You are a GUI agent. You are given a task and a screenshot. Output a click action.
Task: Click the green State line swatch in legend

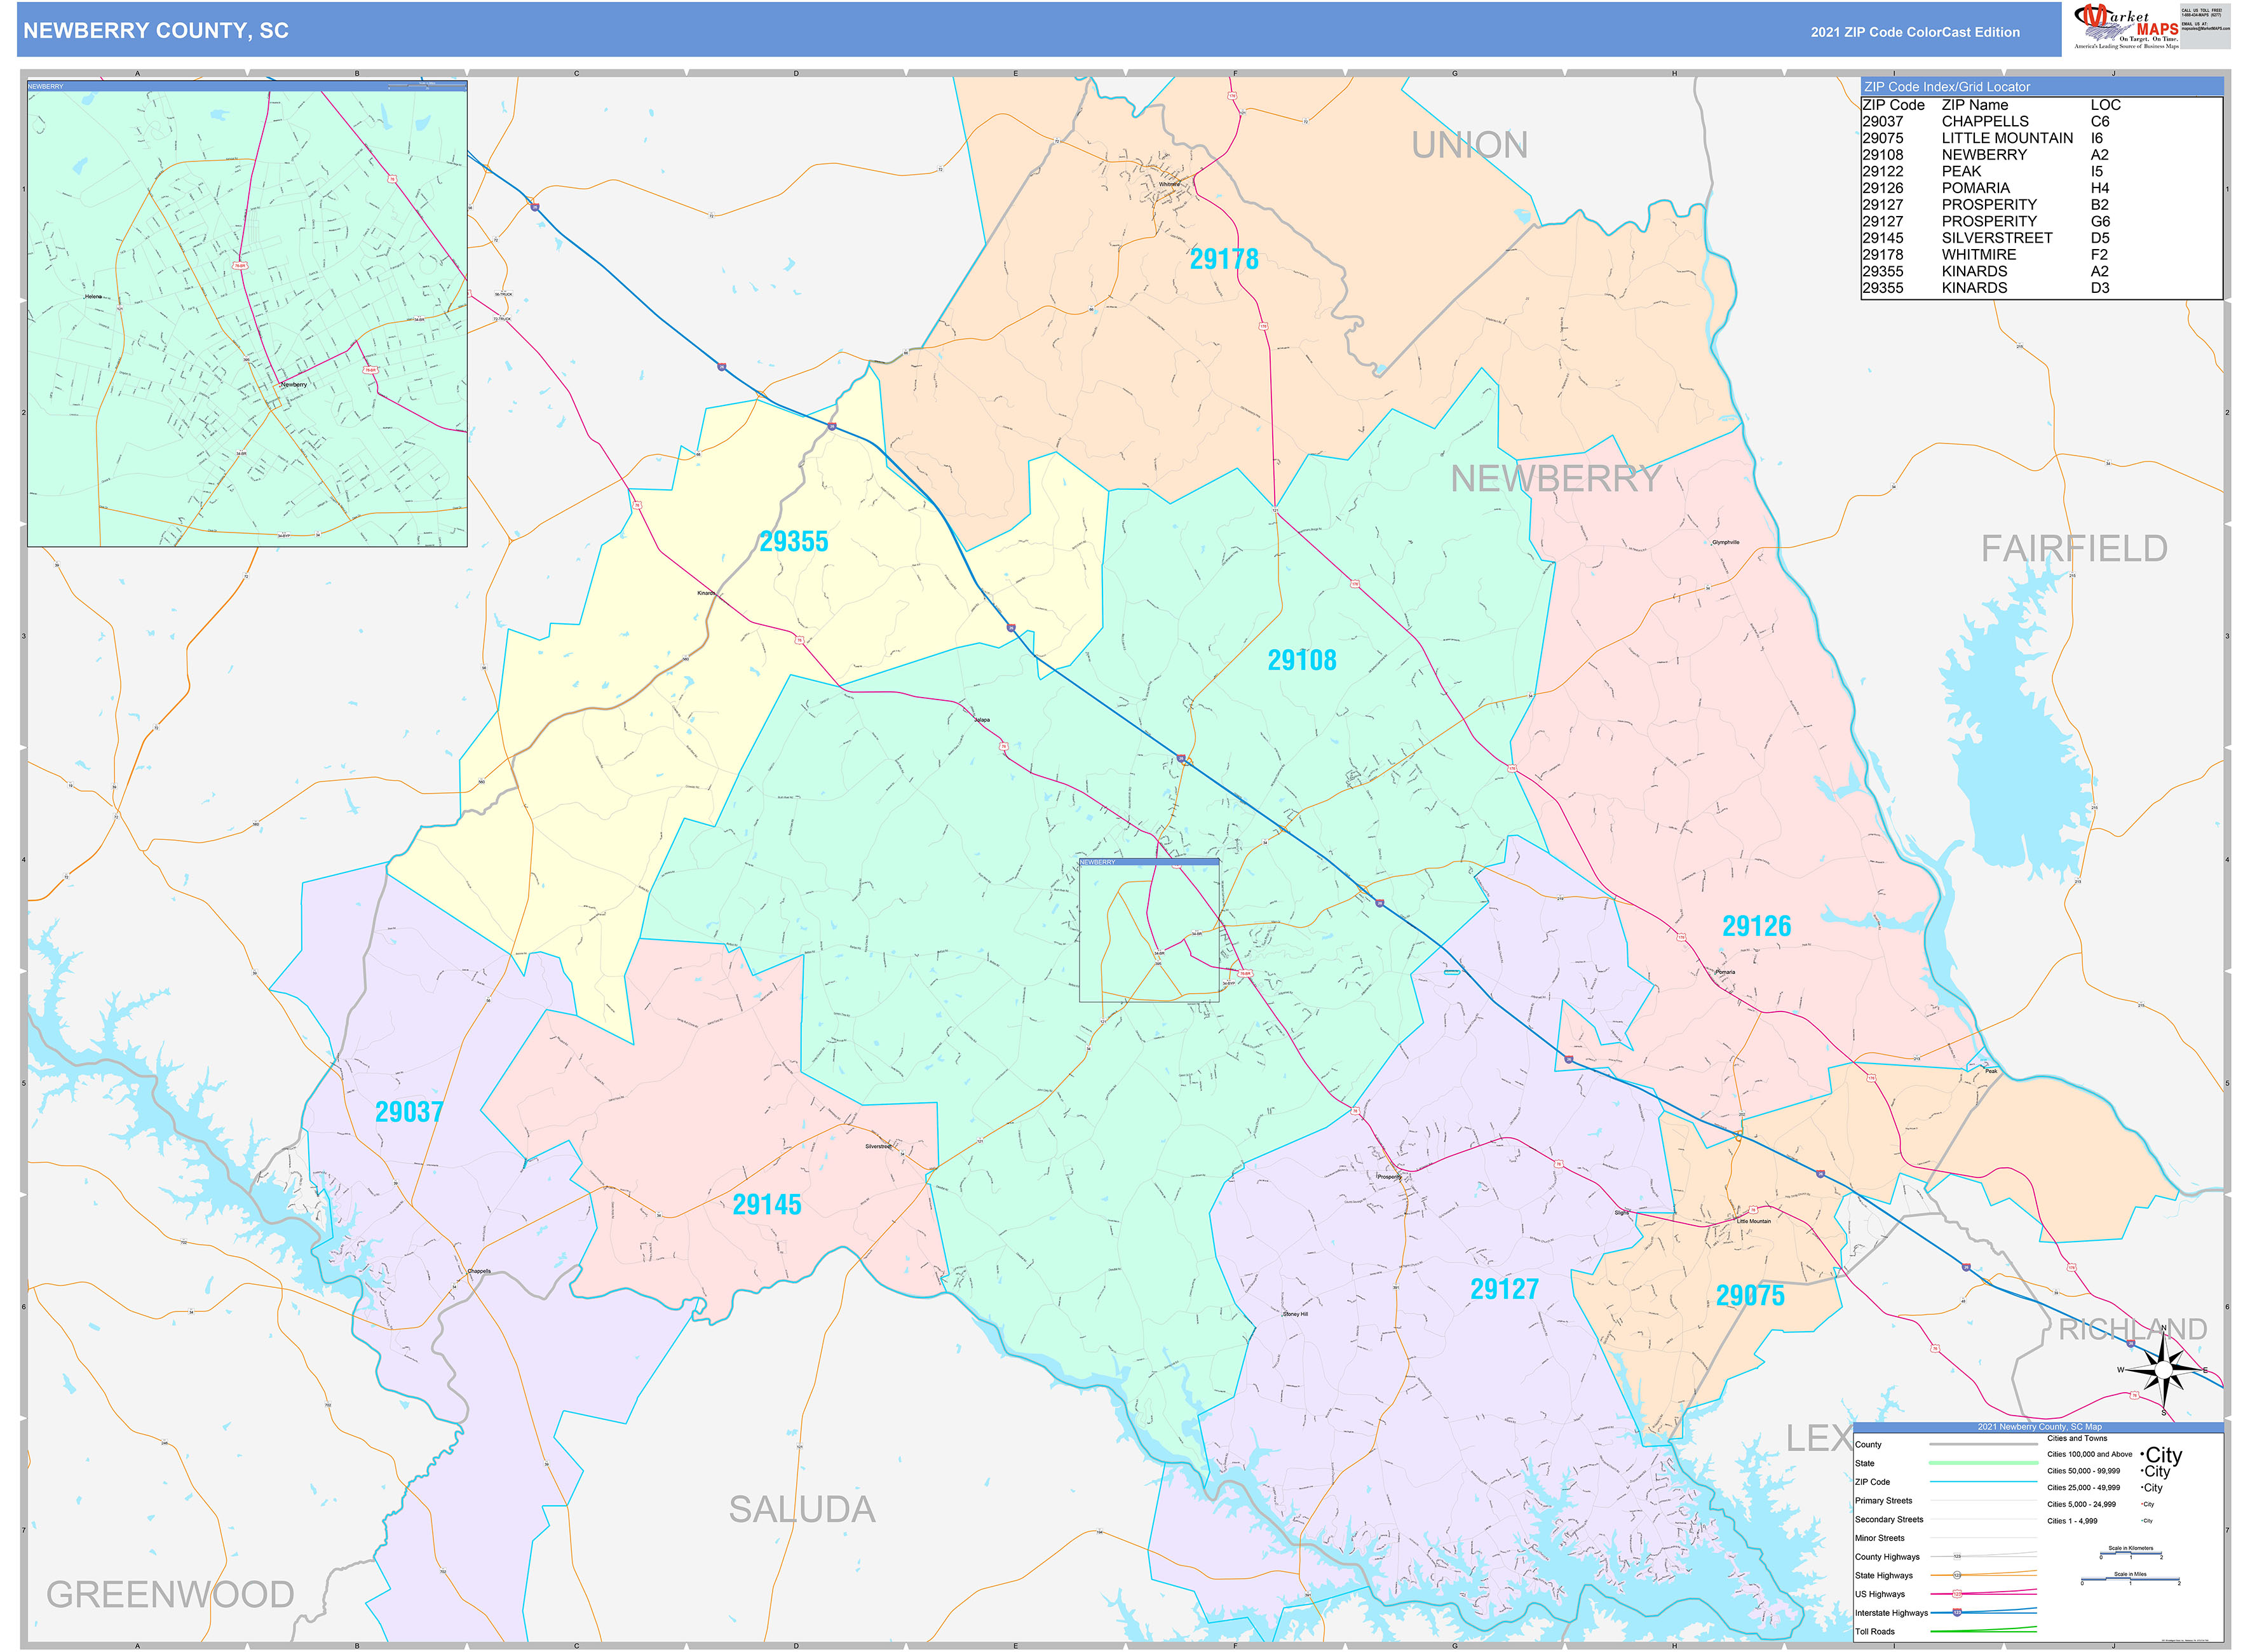(1982, 1463)
